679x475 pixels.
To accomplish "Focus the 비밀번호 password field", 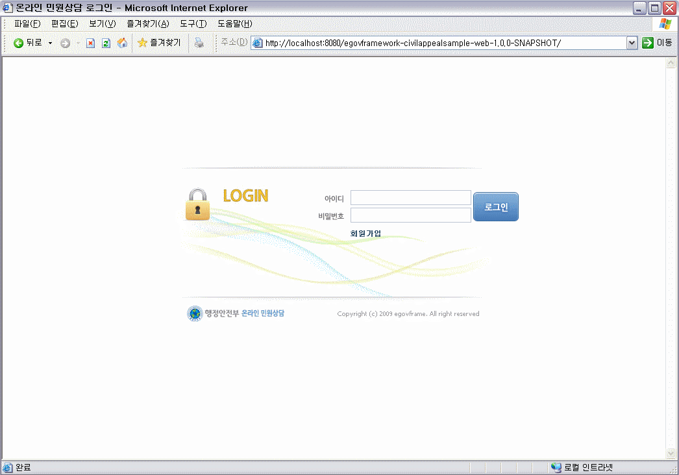I will pos(410,215).
